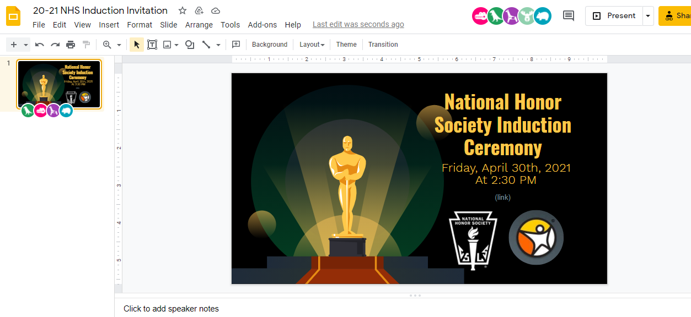Click the add to Drive icon
The image size is (691, 317).
click(199, 10)
